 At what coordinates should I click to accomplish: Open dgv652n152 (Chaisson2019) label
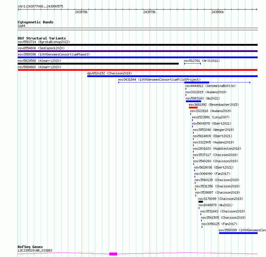109,73
